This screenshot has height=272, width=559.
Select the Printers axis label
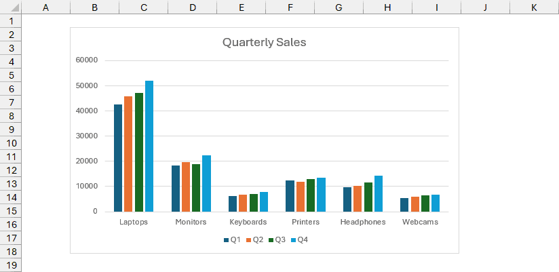pos(305,222)
